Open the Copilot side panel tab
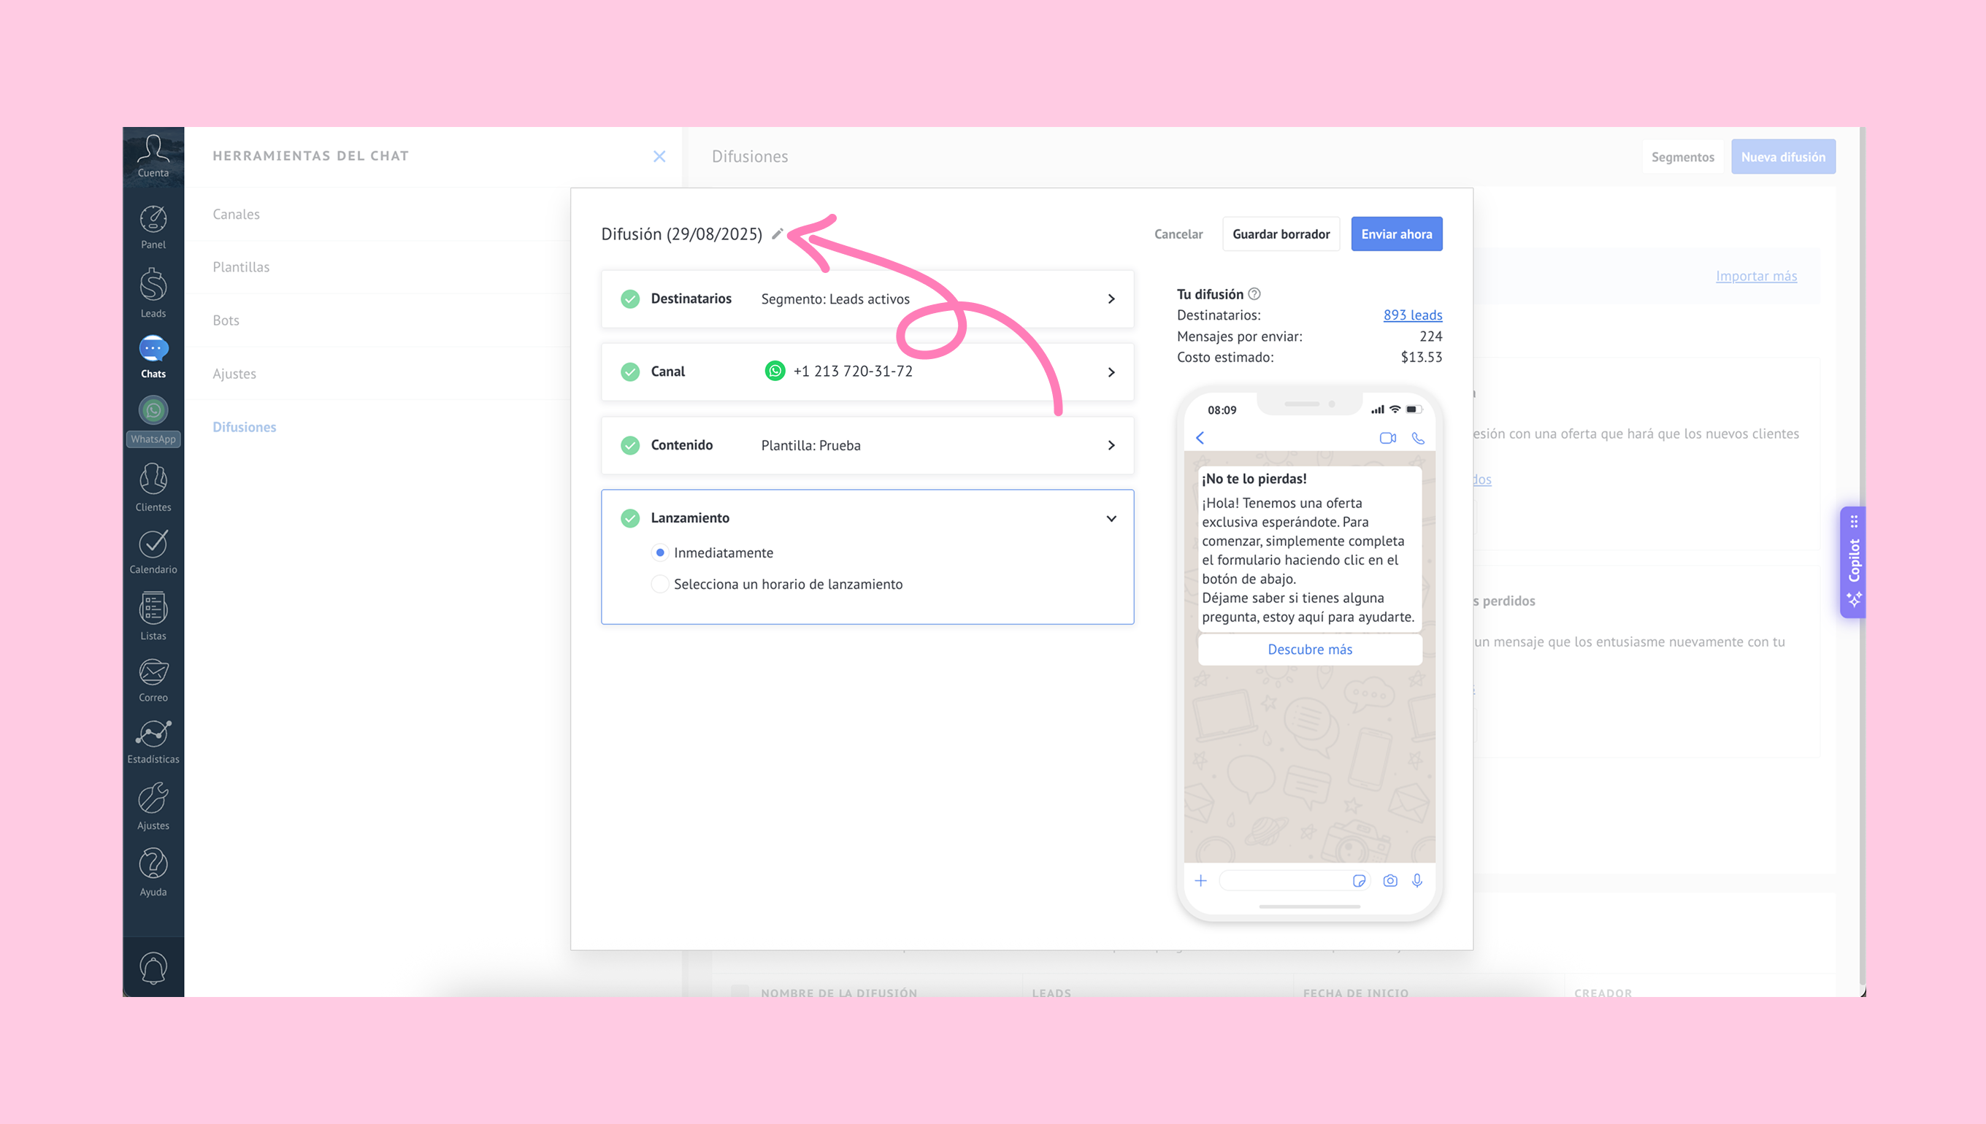 tap(1853, 561)
